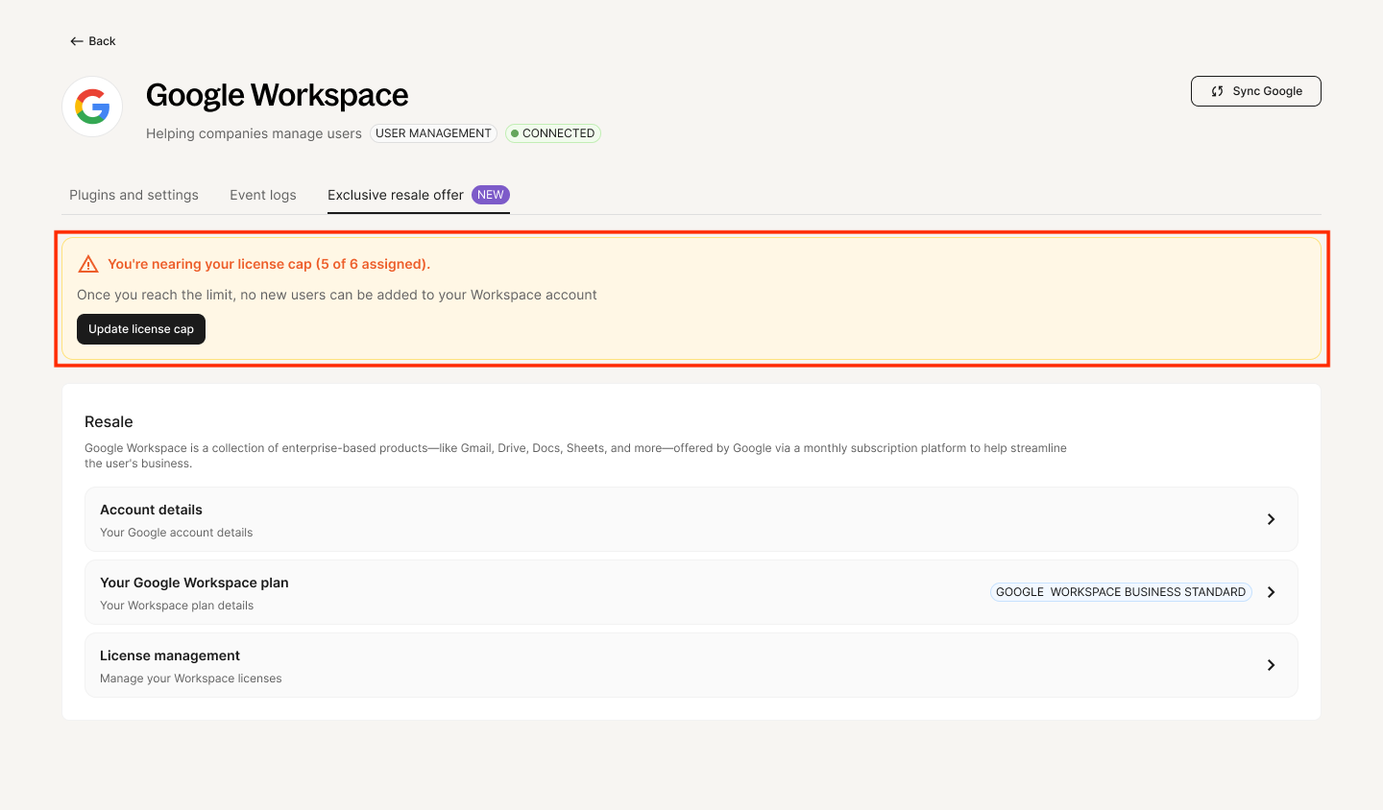1383x810 pixels.
Task: Click the Sync Google button
Action: (1256, 91)
